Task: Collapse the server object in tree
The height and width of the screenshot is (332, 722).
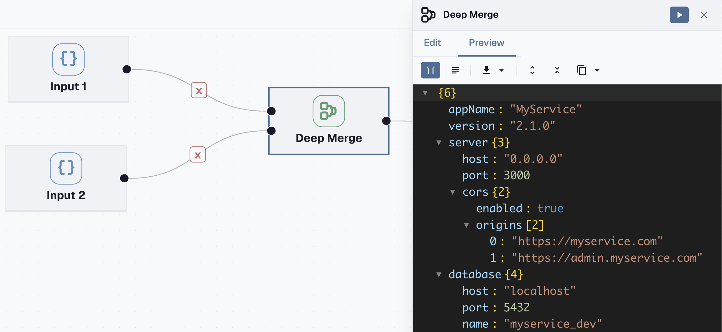Action: point(439,143)
